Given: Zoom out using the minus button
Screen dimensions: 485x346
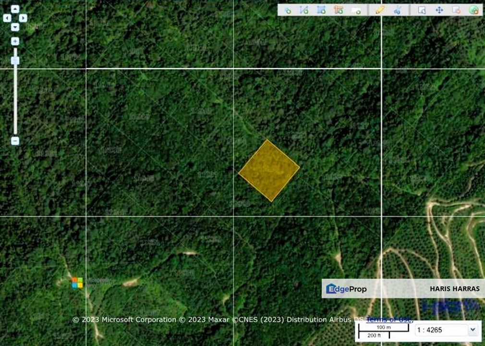Looking at the screenshot, I should (15, 141).
